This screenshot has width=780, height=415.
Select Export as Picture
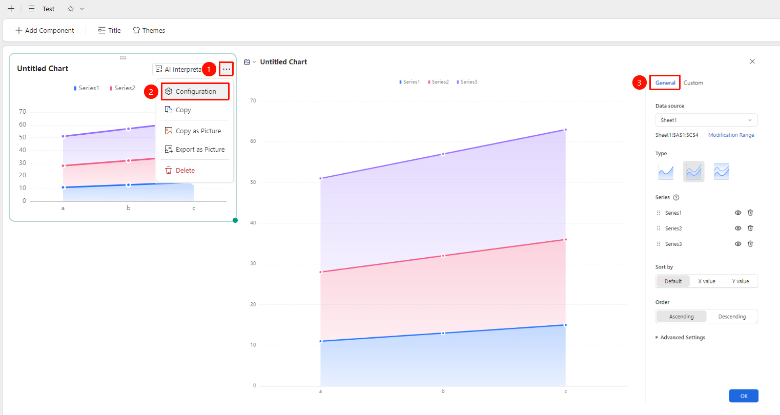[x=195, y=149]
